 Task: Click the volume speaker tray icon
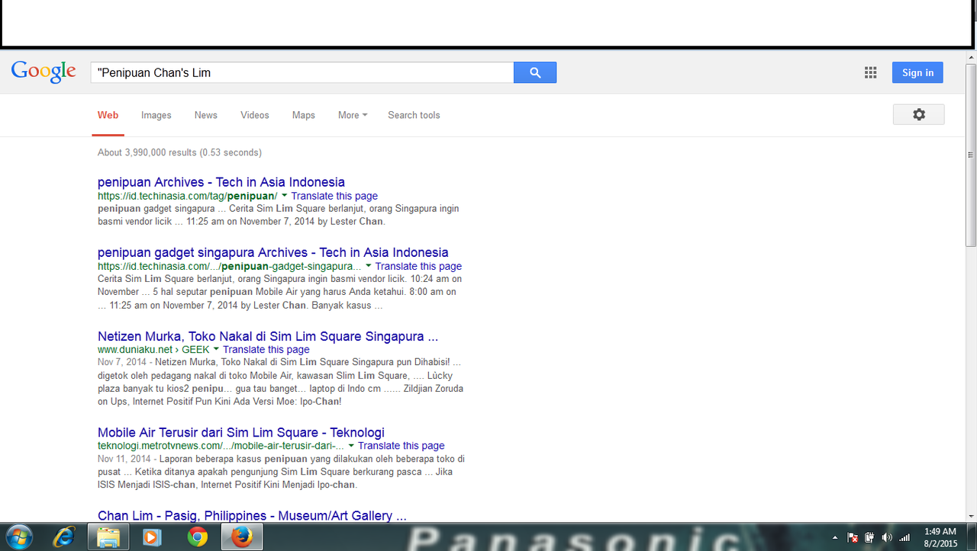886,537
